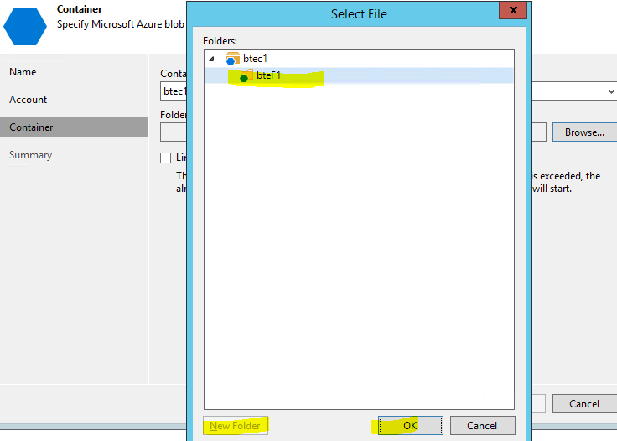Click the New Folder button
Viewport: 617px width, 441px height.
(236, 426)
